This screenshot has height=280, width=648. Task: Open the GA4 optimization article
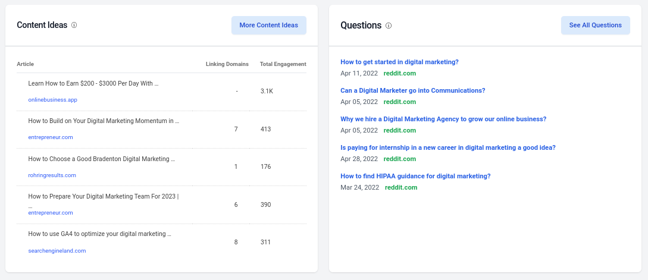pyautogui.click(x=99, y=234)
